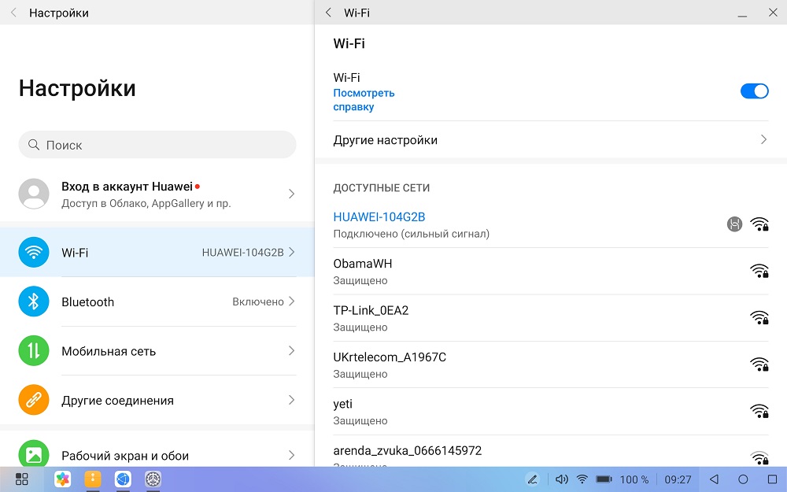Connect to the yeti network
Screen dimensions: 787x492
(551, 411)
